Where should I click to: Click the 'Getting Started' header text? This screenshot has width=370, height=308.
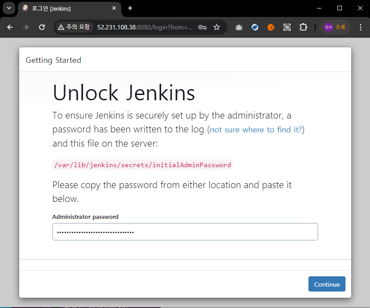tap(53, 60)
